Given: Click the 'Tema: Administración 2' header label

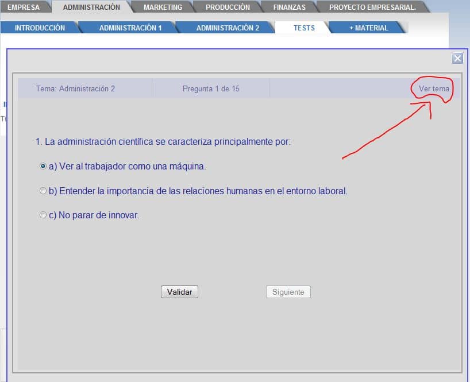Looking at the screenshot, I should tap(75, 89).
